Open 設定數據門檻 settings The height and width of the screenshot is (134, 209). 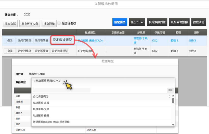[157, 22]
